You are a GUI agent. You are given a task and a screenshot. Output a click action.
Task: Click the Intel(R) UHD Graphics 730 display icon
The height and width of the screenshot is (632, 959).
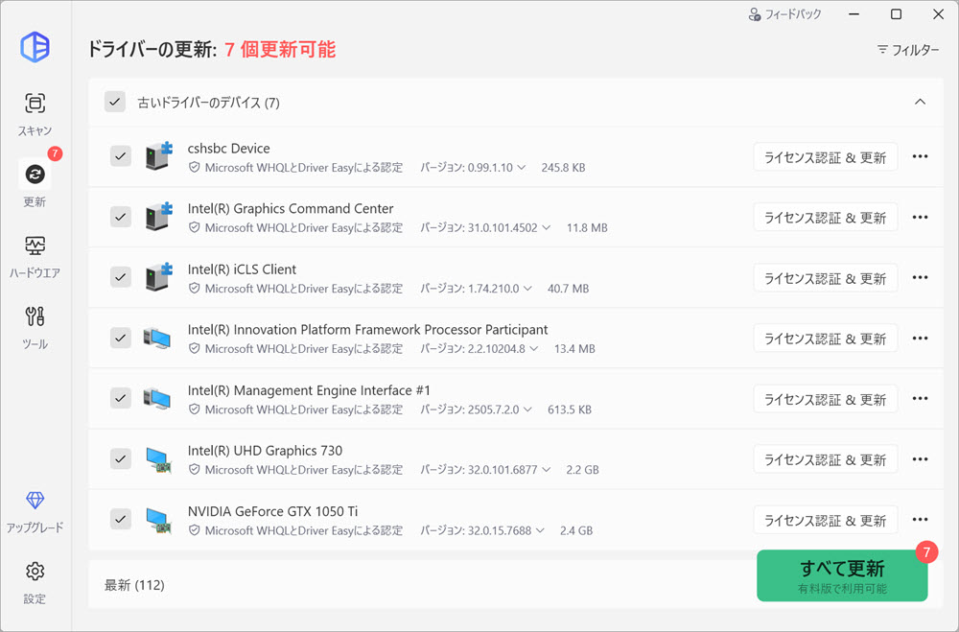[159, 459]
